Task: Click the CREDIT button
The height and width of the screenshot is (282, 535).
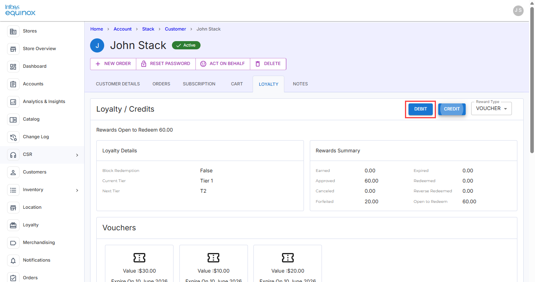Action: click(452, 109)
